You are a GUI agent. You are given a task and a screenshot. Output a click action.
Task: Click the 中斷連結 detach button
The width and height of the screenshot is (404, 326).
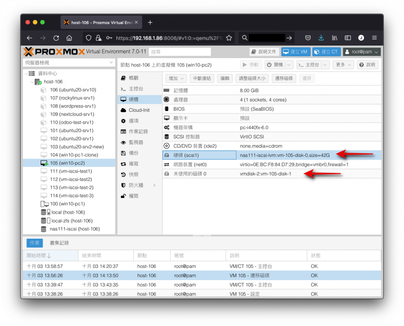202,79
